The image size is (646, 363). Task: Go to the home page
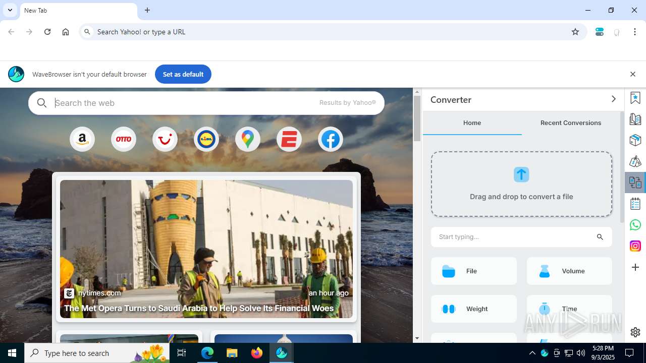point(66,32)
